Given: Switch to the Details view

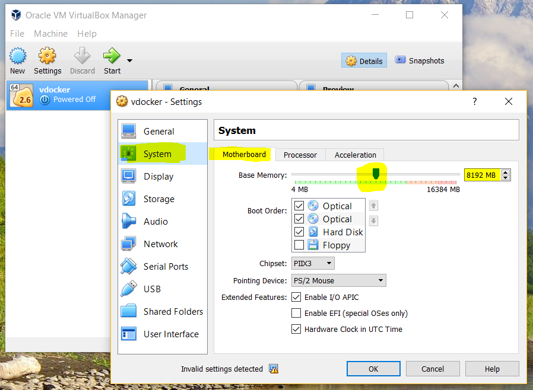Looking at the screenshot, I should click(364, 61).
